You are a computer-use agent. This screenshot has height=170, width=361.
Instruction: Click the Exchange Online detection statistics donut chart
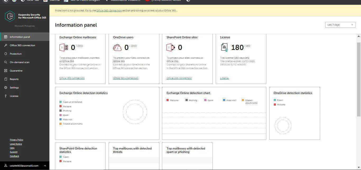(135, 112)
